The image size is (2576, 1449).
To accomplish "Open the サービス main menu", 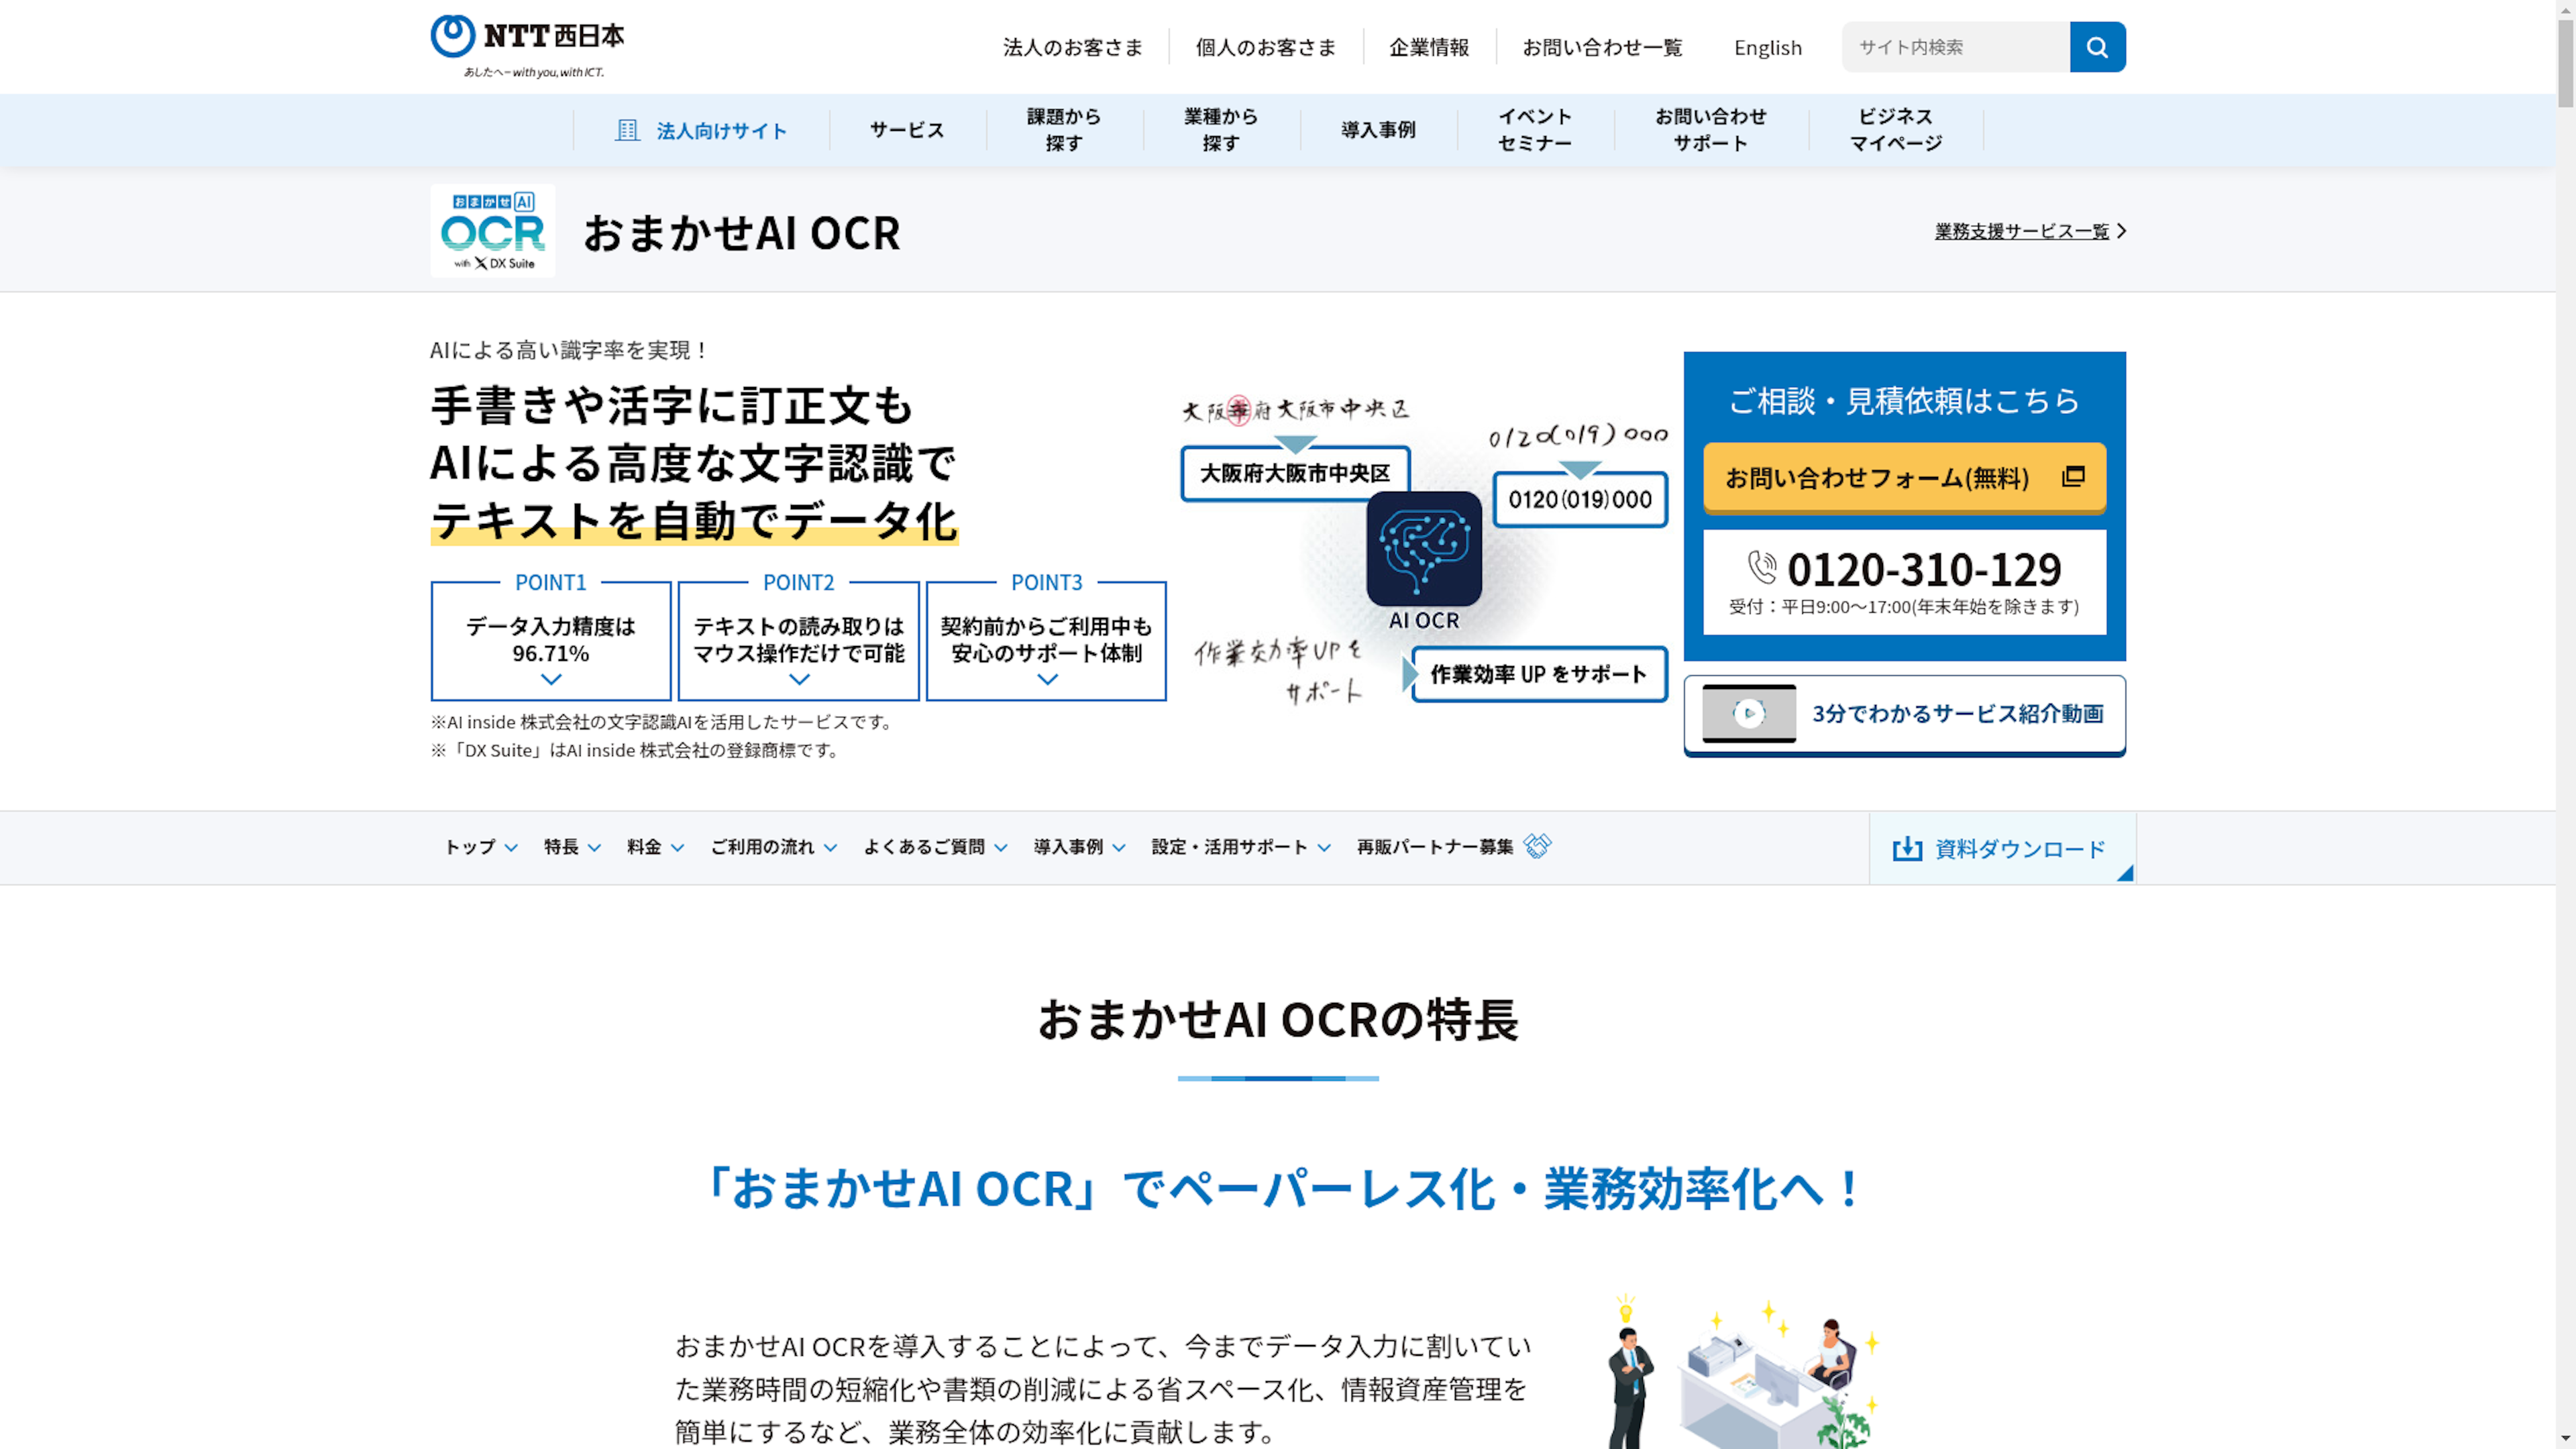I will point(907,130).
